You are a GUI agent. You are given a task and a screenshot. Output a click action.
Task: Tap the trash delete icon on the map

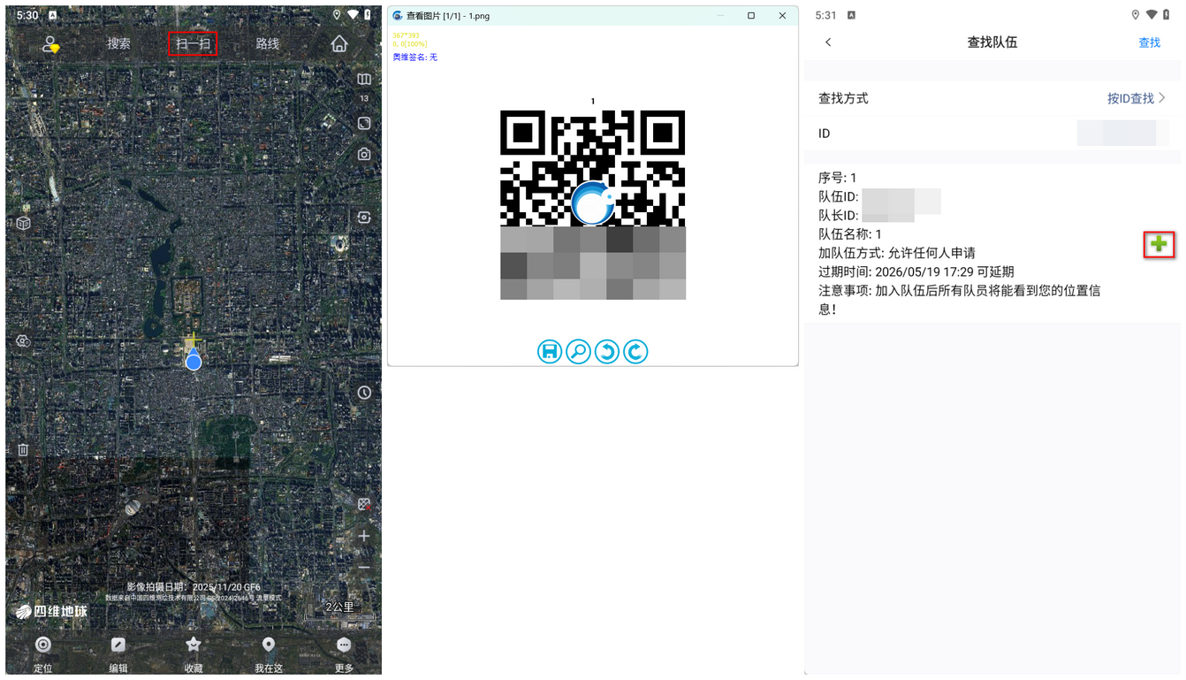24,449
